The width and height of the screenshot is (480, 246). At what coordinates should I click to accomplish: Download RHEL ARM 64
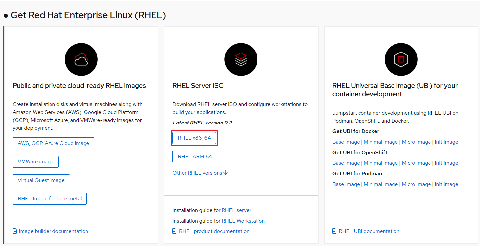pos(194,156)
